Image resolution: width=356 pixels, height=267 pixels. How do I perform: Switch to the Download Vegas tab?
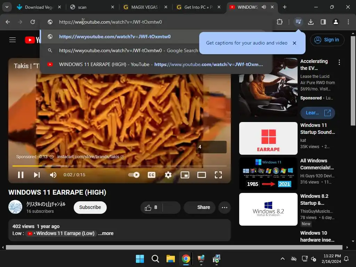[x=39, y=7]
